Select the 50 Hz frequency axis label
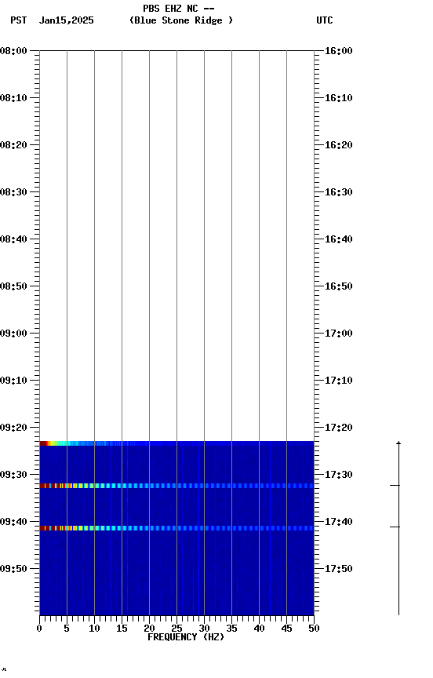 (x=315, y=629)
